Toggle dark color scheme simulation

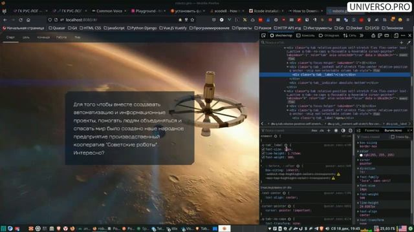point(343,130)
